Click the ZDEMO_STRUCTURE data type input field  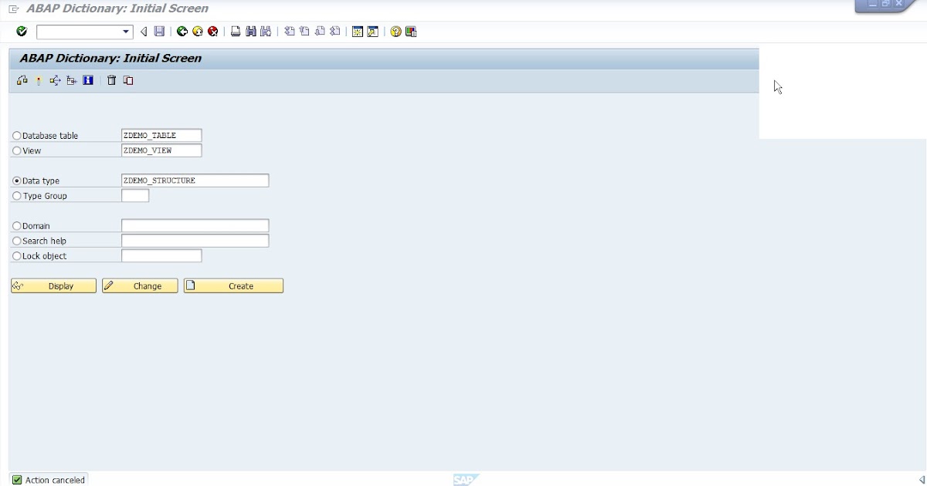(195, 180)
